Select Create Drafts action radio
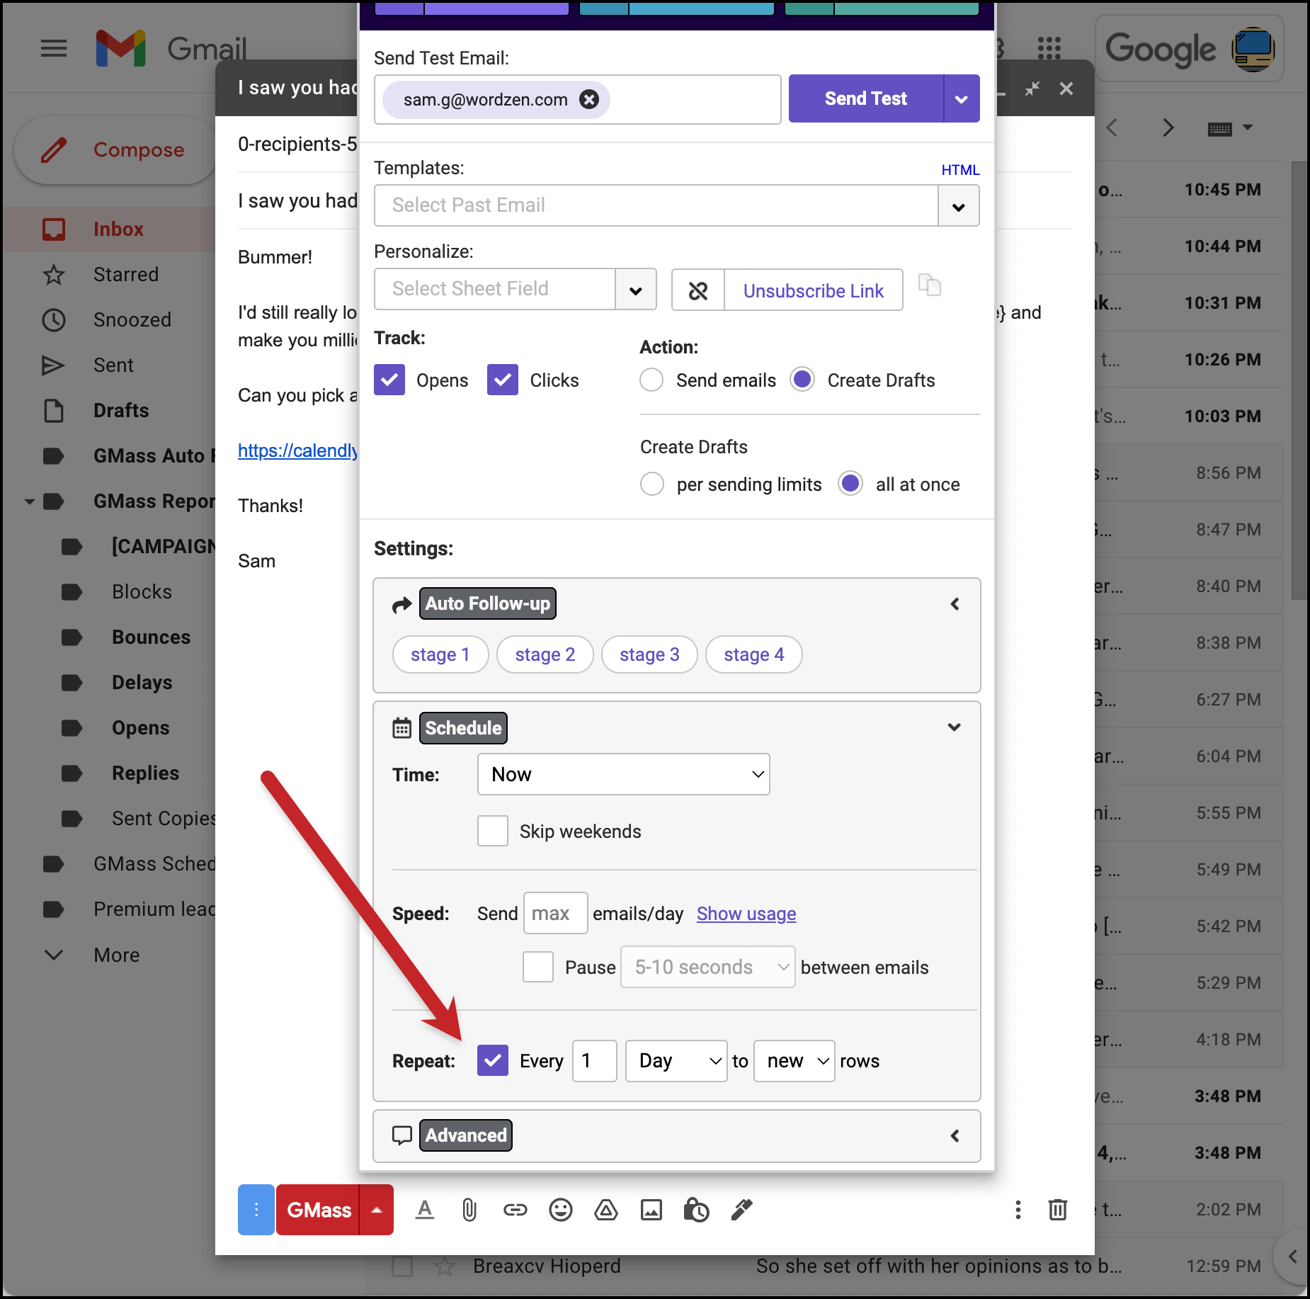 tap(802, 380)
